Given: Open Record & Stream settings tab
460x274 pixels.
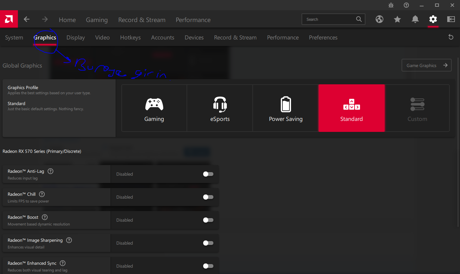Looking at the screenshot, I should [235, 38].
